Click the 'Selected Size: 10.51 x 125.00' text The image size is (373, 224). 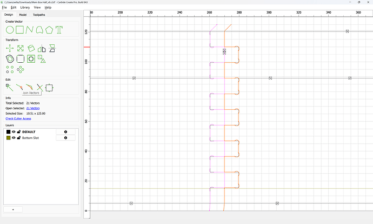pos(25,114)
